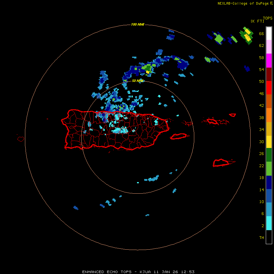Click the light pink 62 legend swatch
The height and width of the screenshot is (274, 274).
coord(269,47)
